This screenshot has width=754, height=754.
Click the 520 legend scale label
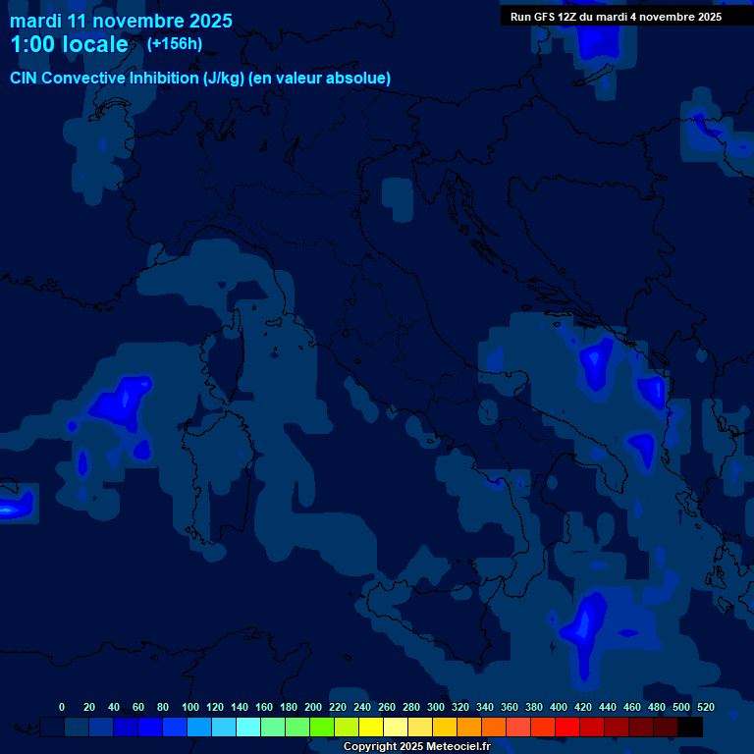click(705, 707)
